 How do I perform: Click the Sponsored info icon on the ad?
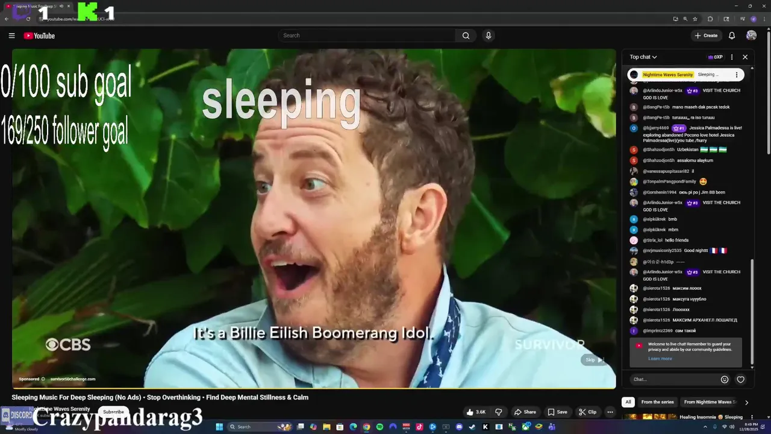(x=43, y=379)
